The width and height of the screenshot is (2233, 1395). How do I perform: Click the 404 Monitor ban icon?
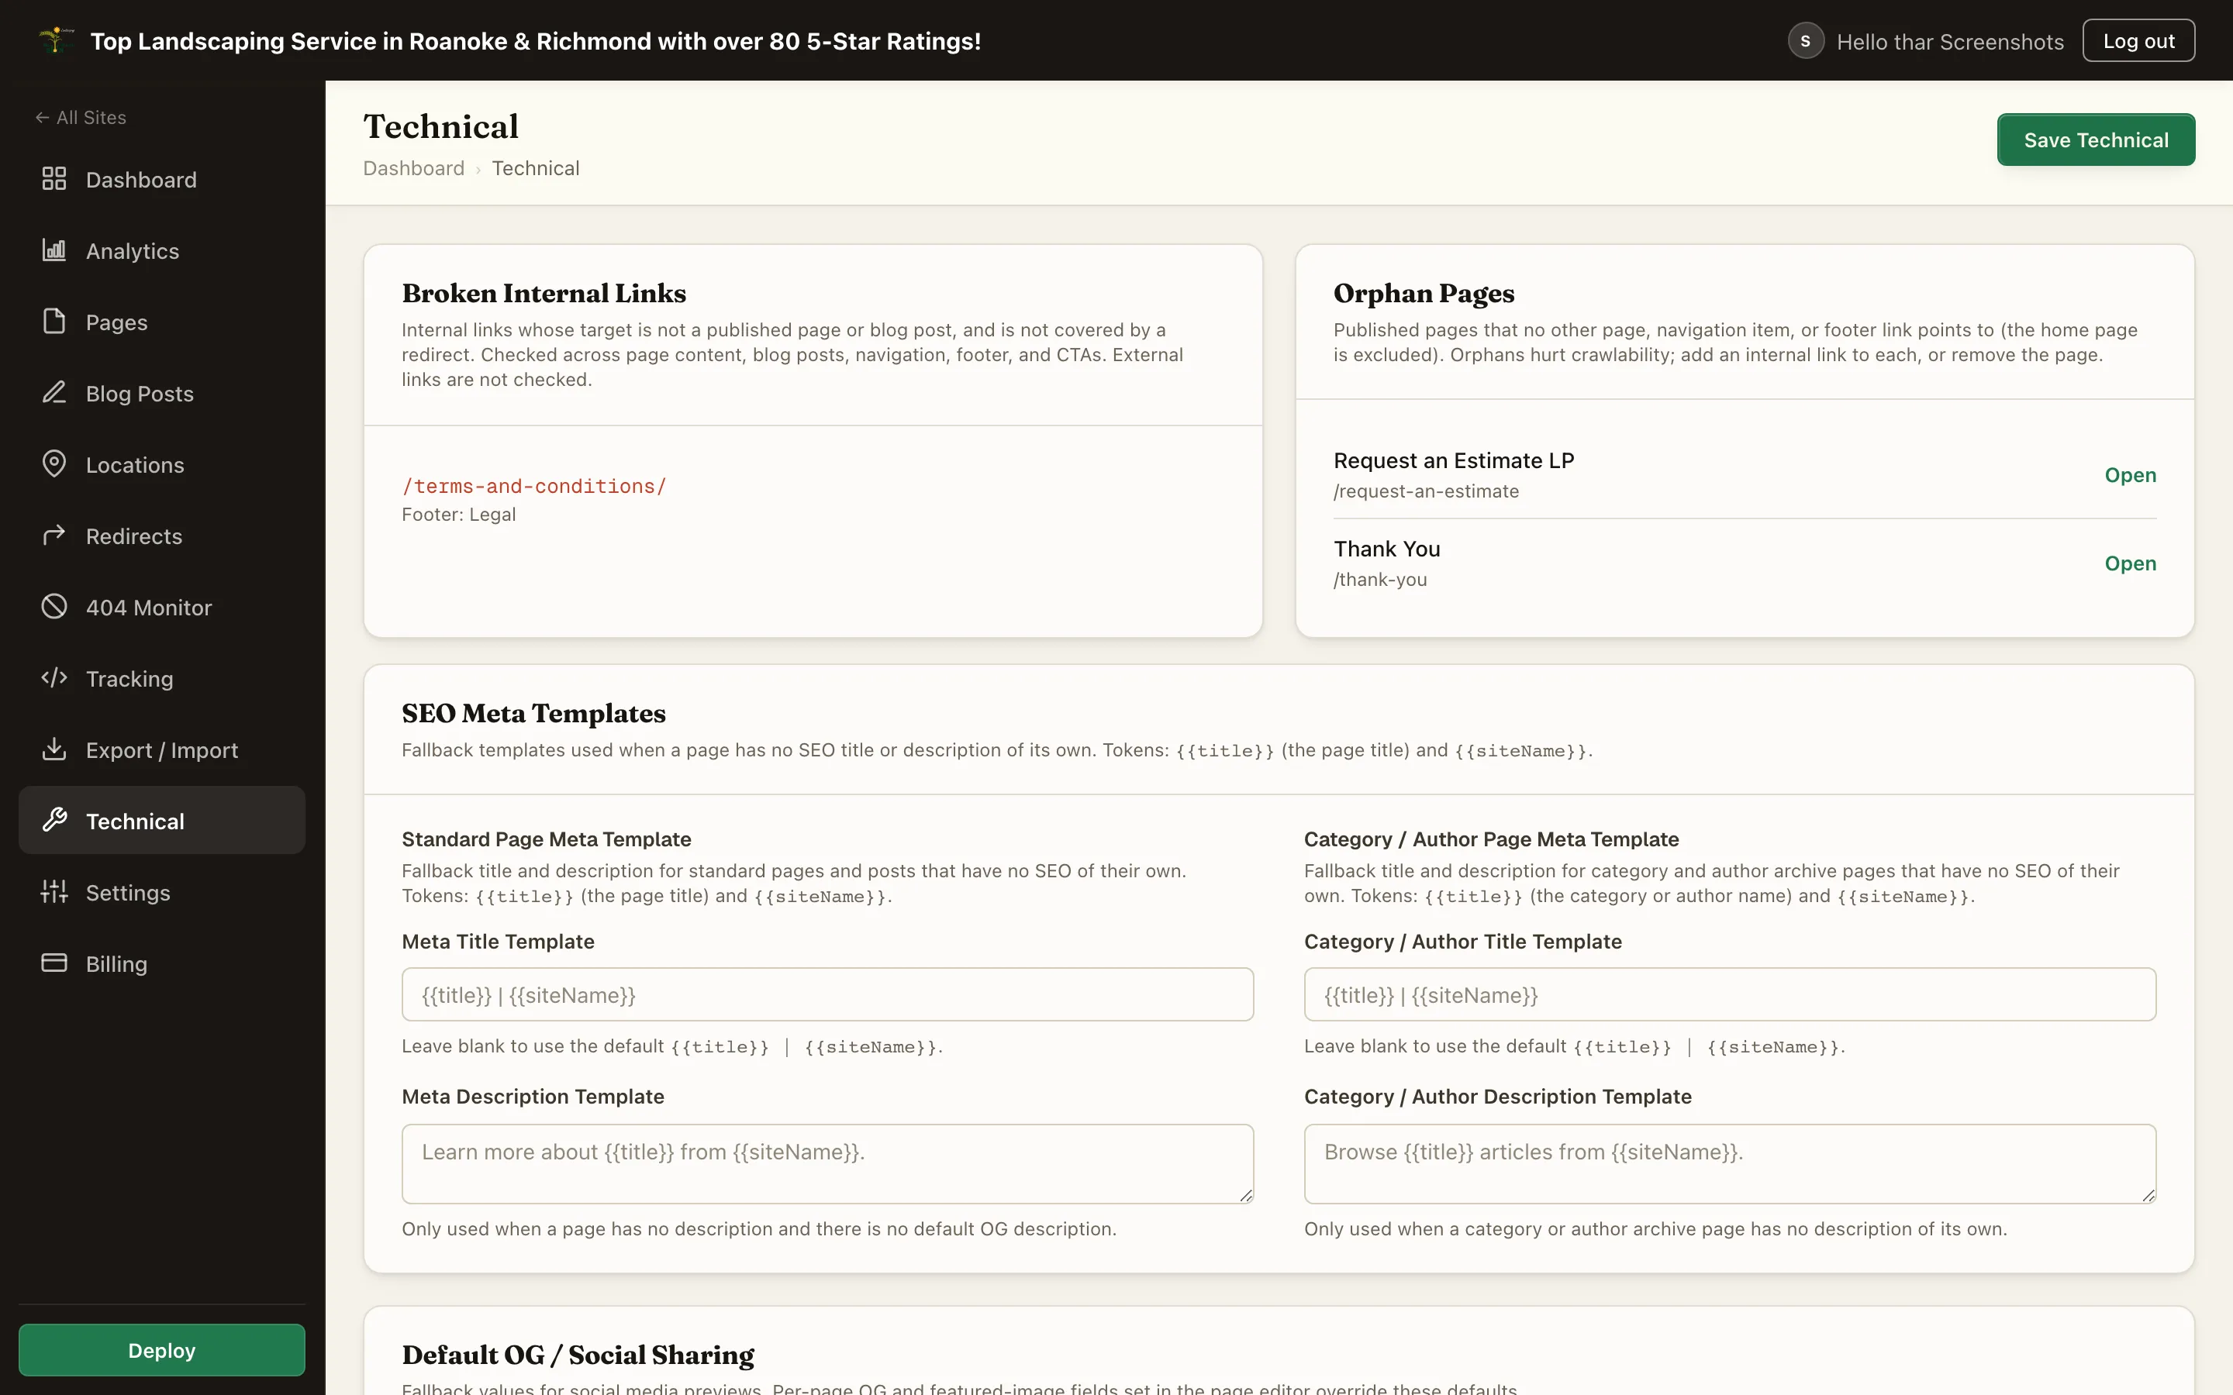pos(54,606)
